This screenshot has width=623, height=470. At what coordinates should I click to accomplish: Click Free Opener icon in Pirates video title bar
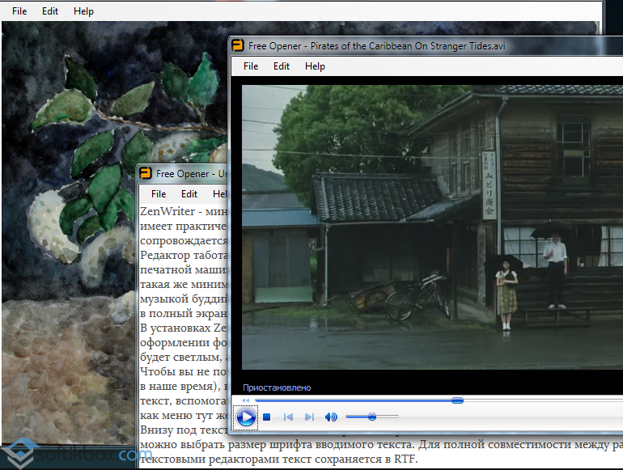coord(238,45)
